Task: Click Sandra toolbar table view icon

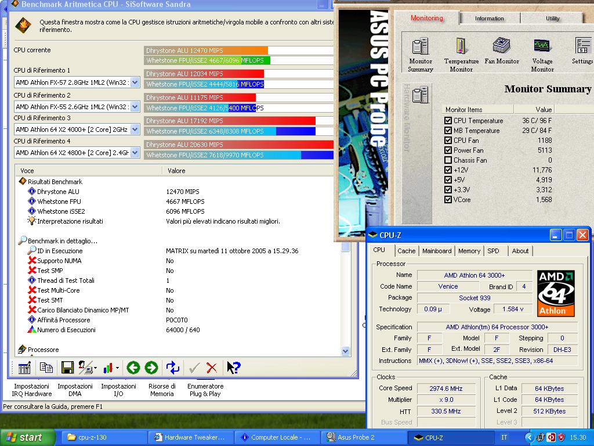Action: pos(24,368)
